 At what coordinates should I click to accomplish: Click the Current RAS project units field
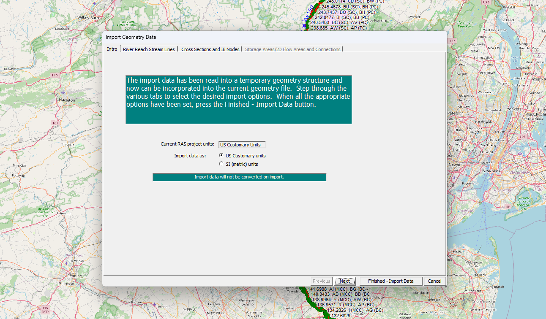[x=242, y=145]
